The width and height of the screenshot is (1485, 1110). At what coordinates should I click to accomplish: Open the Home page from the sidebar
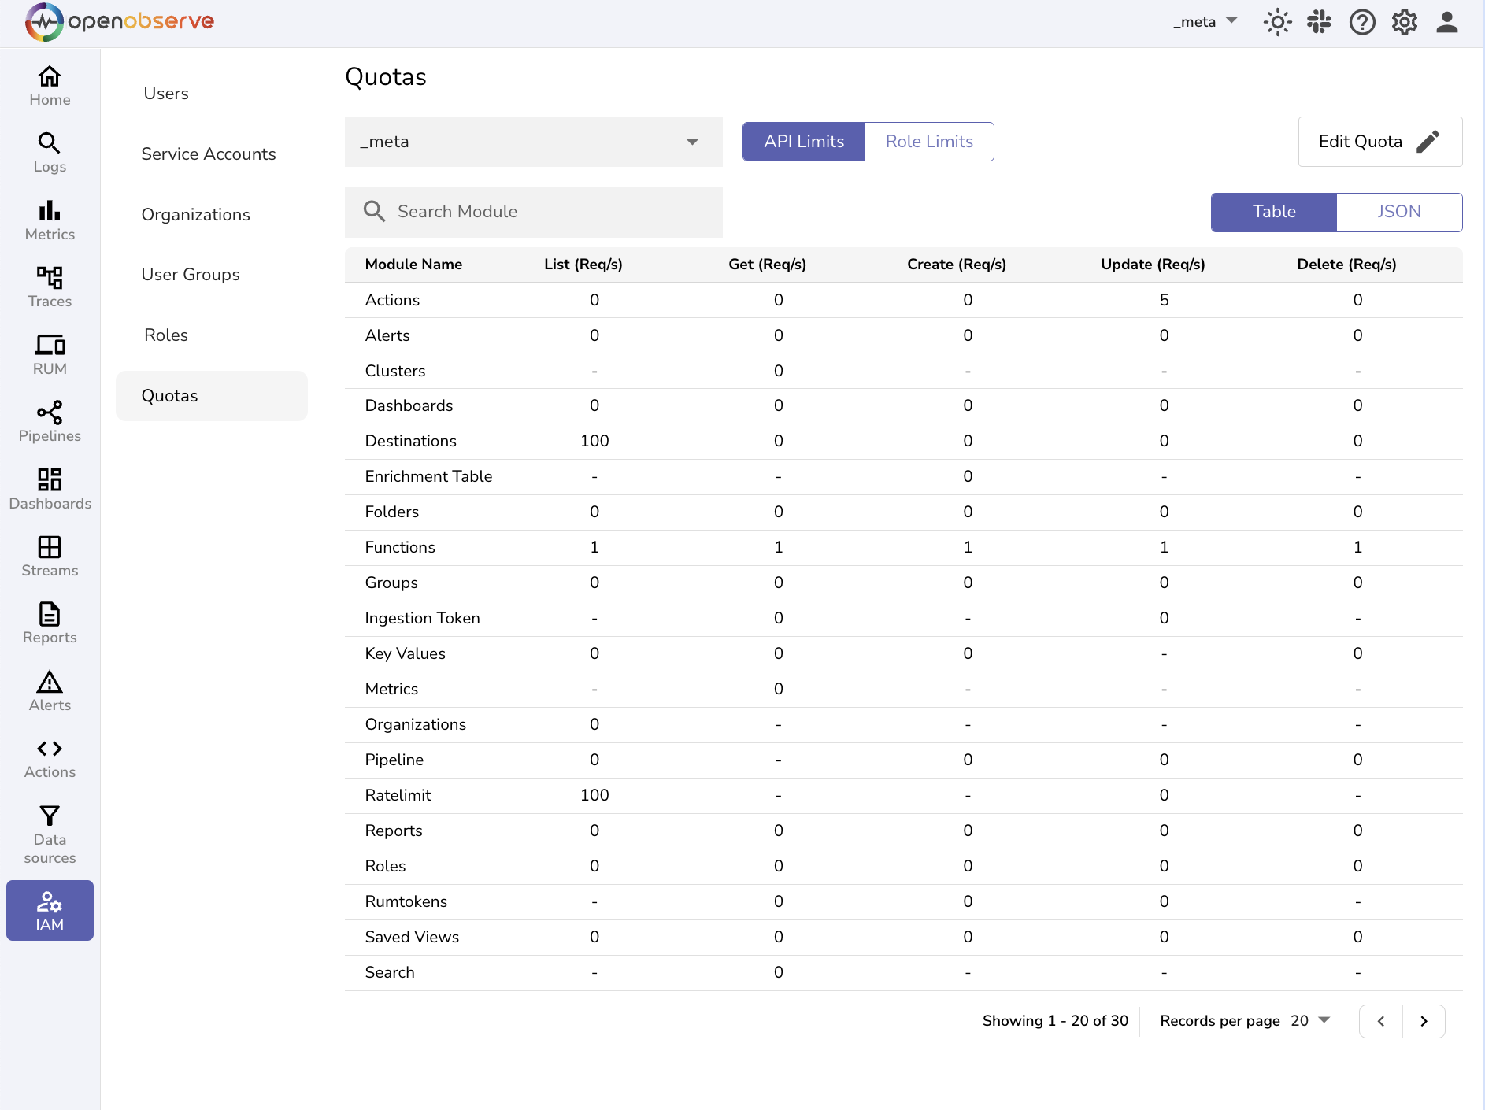click(x=50, y=86)
